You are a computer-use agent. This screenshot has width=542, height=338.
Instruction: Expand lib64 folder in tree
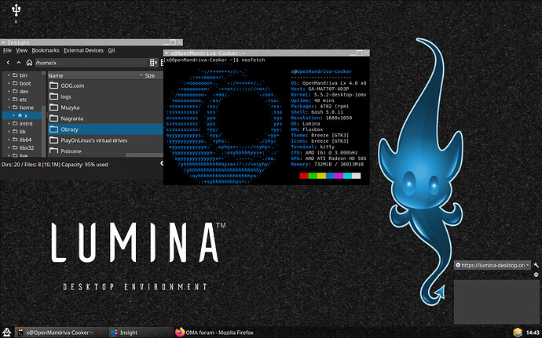(9, 140)
